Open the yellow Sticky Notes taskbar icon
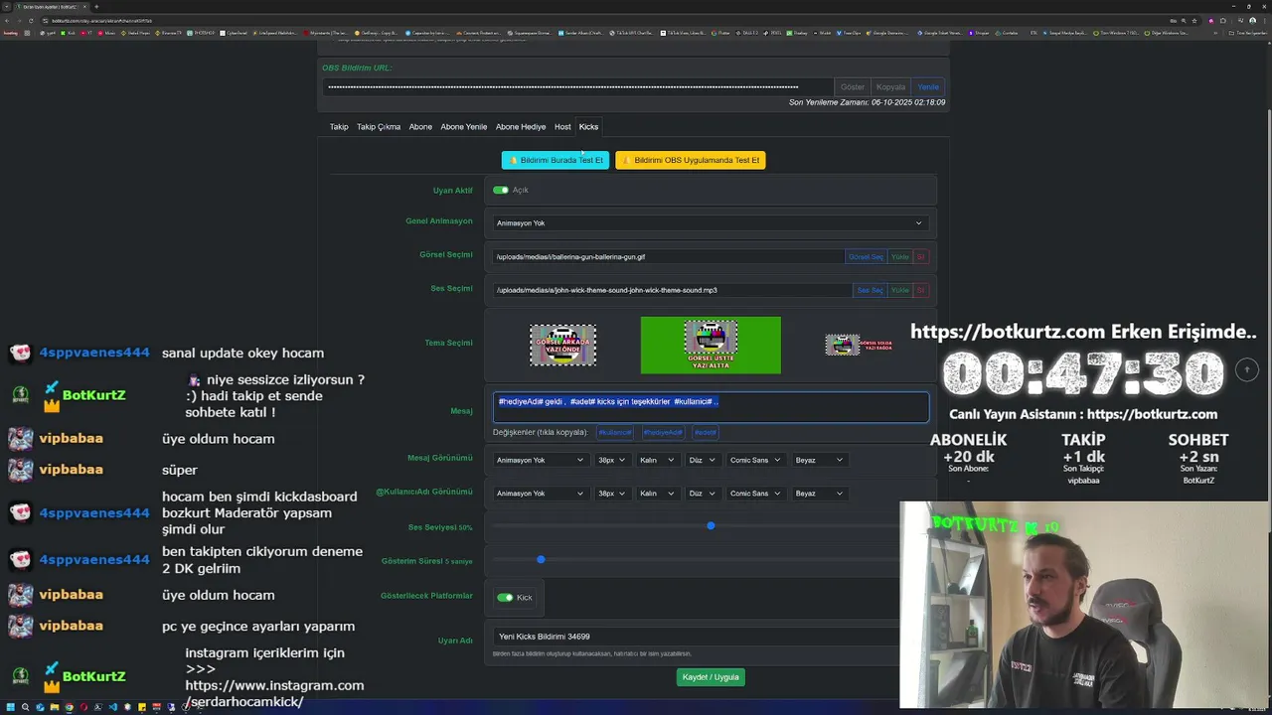 tap(142, 707)
